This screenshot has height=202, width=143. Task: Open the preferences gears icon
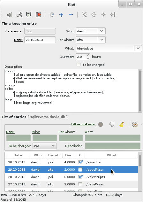tap(19, 15)
